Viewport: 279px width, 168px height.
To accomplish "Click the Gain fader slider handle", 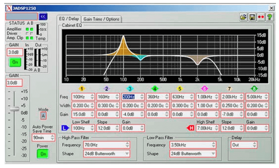I will coord(15,109).
